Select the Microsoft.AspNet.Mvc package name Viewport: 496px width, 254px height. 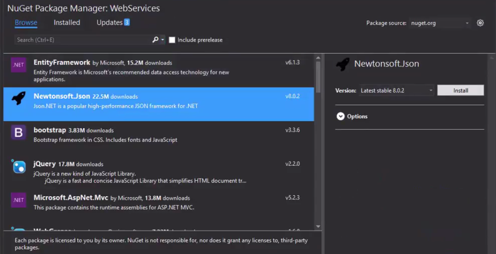[71, 198]
